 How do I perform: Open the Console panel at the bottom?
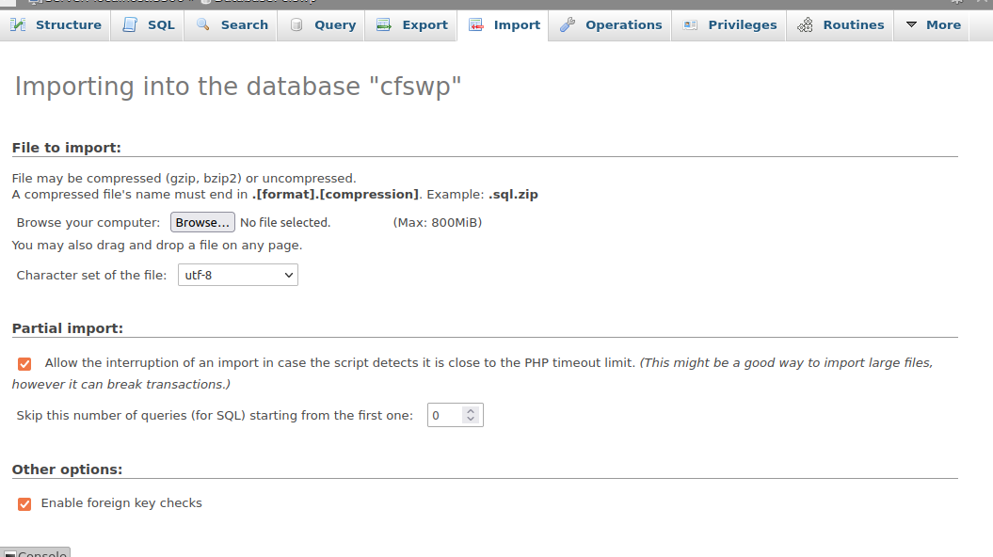(36, 552)
